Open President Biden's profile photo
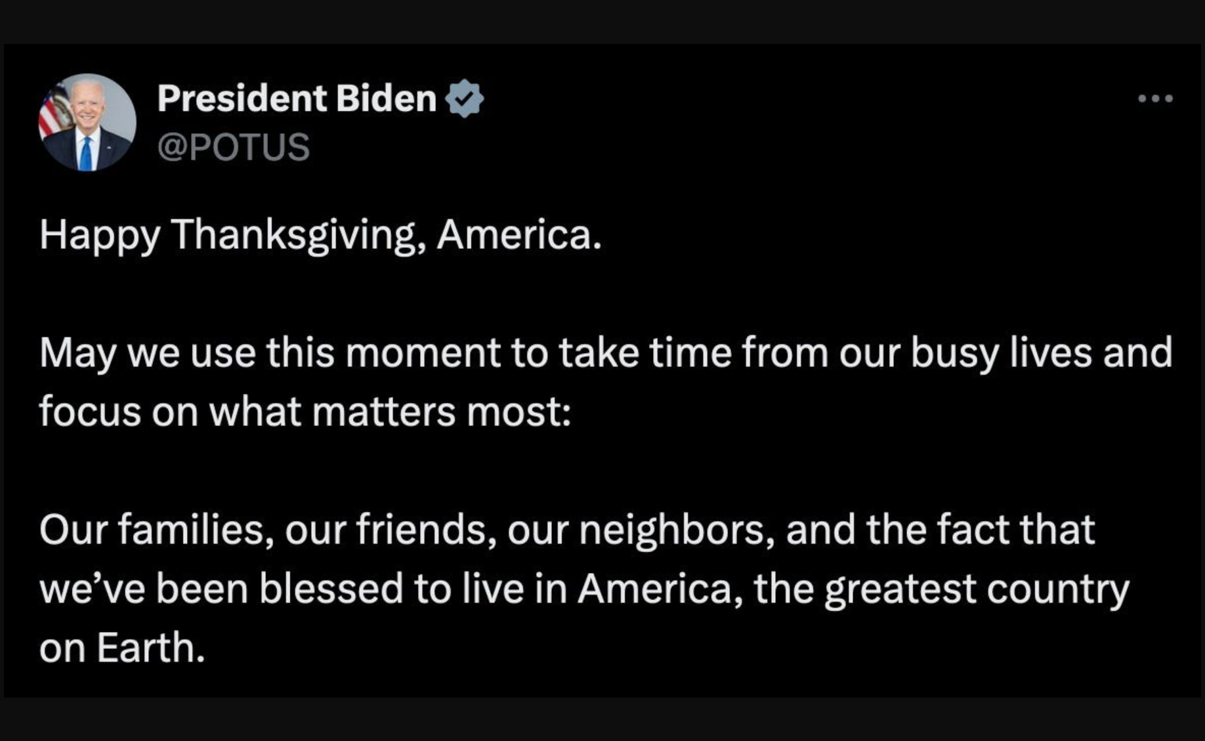Viewport: 1205px width, 741px height. pyautogui.click(x=87, y=122)
